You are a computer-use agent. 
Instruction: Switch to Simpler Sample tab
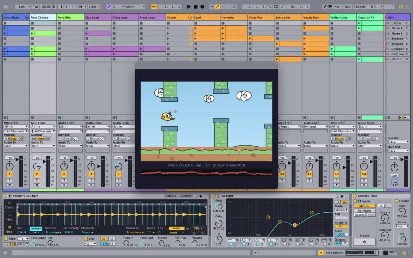(x=171, y=196)
